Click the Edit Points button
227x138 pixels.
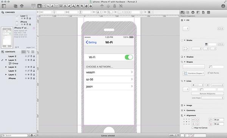(x=213, y=73)
